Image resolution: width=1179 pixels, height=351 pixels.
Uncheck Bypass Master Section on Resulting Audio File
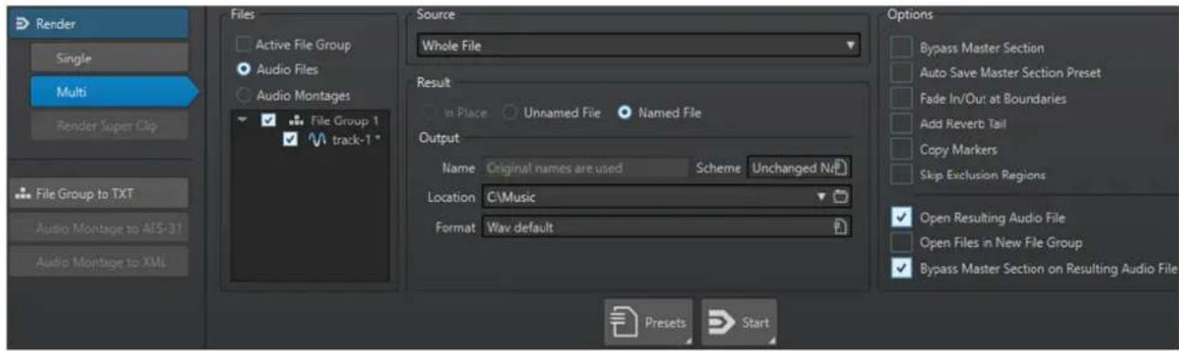point(902,268)
